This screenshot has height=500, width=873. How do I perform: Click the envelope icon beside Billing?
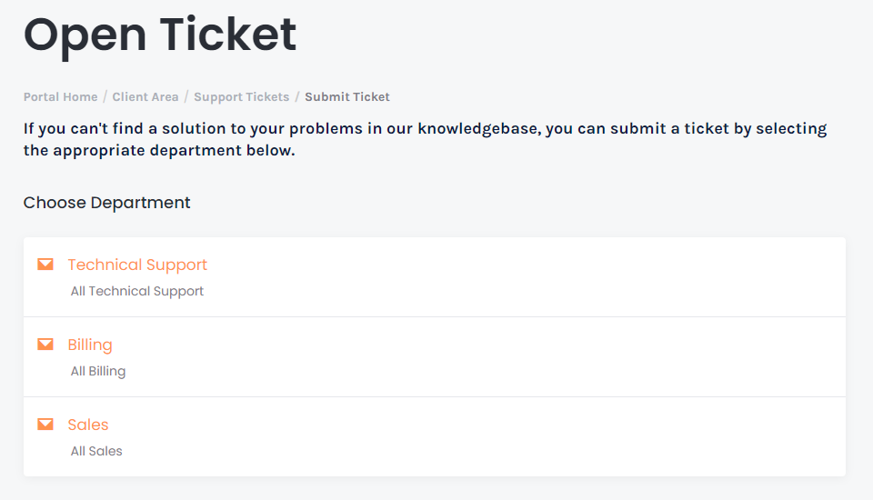(45, 345)
